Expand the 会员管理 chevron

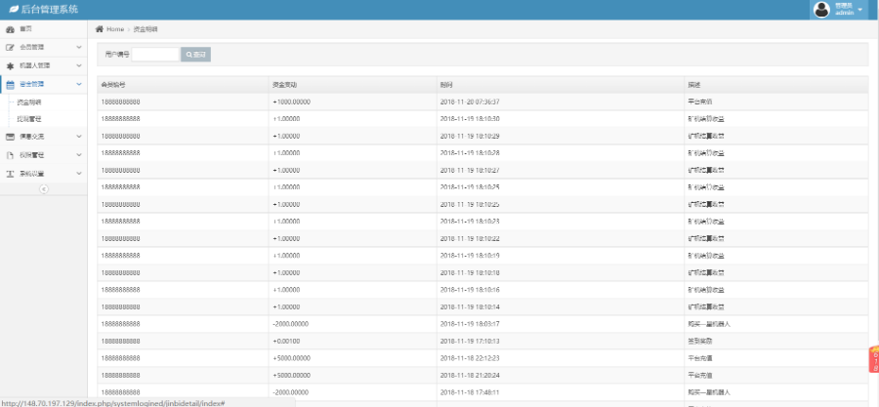pyautogui.click(x=79, y=47)
